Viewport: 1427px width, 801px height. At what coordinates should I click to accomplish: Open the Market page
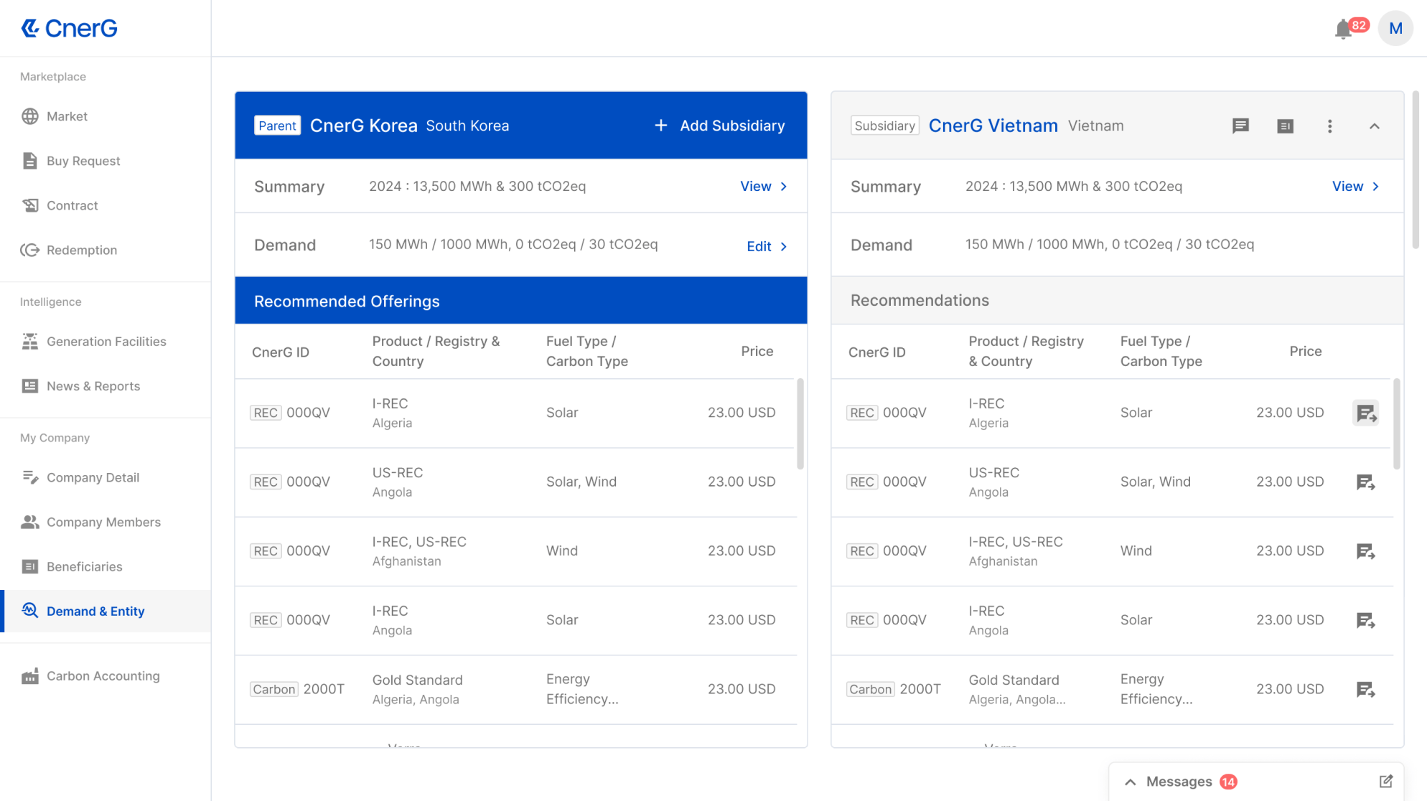[67, 116]
